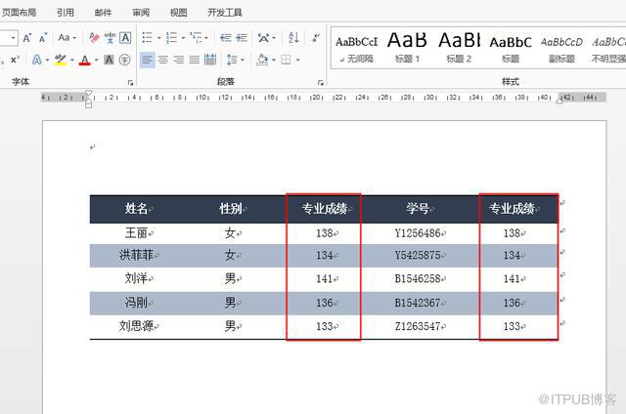Apply the red font color
The image size is (626, 414).
(x=85, y=60)
